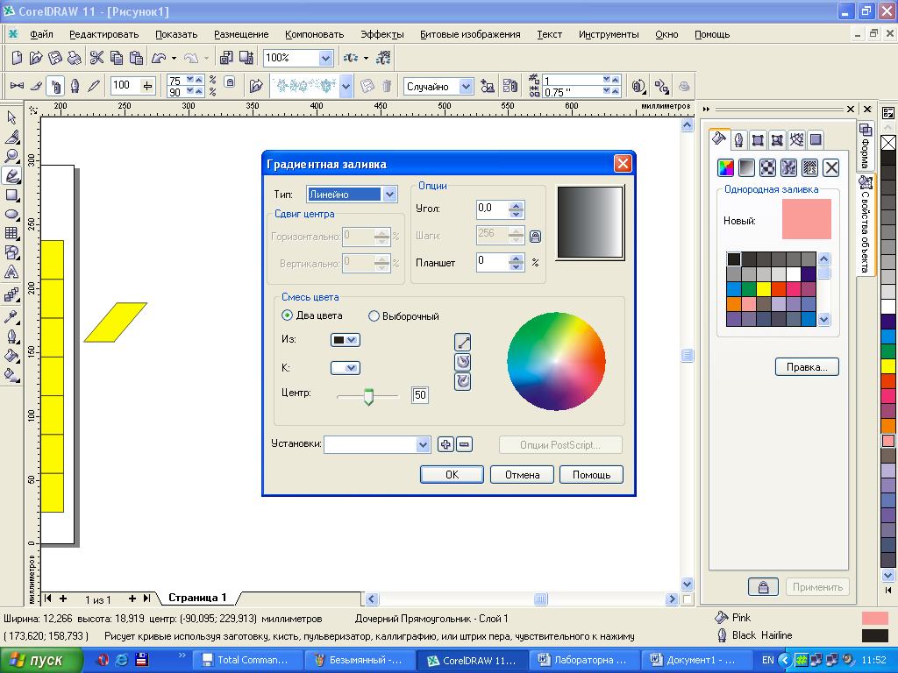
Task: Click the Import icon in toolbar
Action: point(226,57)
